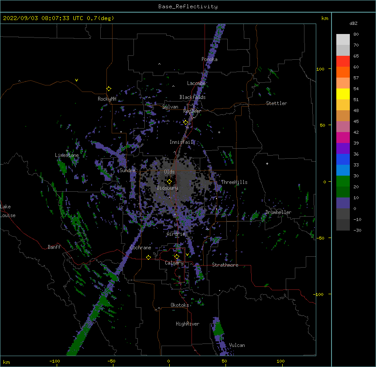
Task: Select the pink 42-45 dBZ legend swatch
Action: click(343, 126)
